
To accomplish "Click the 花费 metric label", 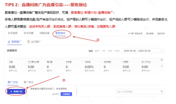I will pyautogui.click(x=11, y=62).
